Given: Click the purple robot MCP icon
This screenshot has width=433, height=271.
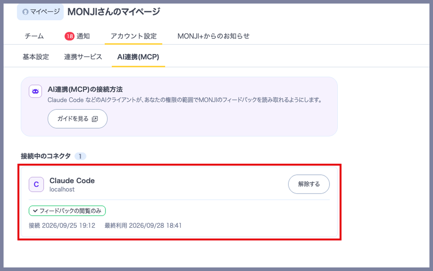Looking at the screenshot, I should pyautogui.click(x=35, y=91).
